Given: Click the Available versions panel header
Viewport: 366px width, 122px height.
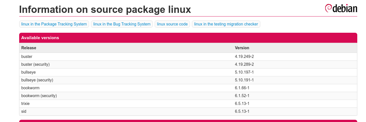Looking at the screenshot, I should [188, 38].
